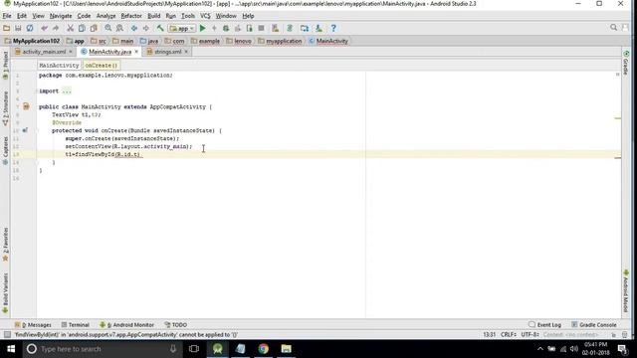The width and height of the screenshot is (637, 358).
Task: Open the Gradle side panel
Action: (x=626, y=63)
